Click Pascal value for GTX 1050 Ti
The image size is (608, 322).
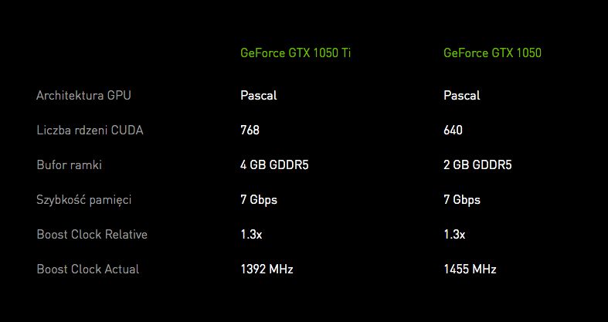tap(258, 96)
